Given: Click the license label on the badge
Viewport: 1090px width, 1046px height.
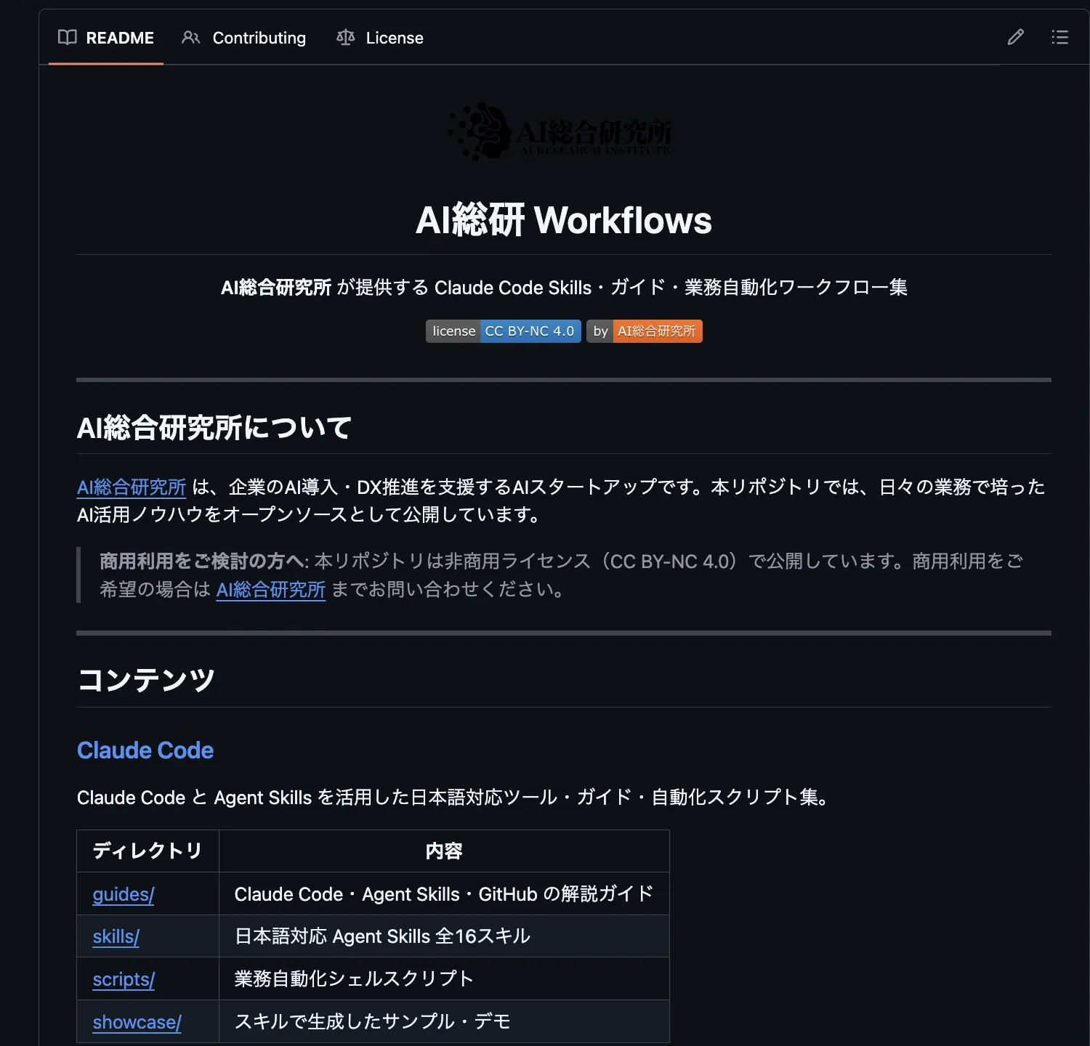Looking at the screenshot, I should 452,331.
